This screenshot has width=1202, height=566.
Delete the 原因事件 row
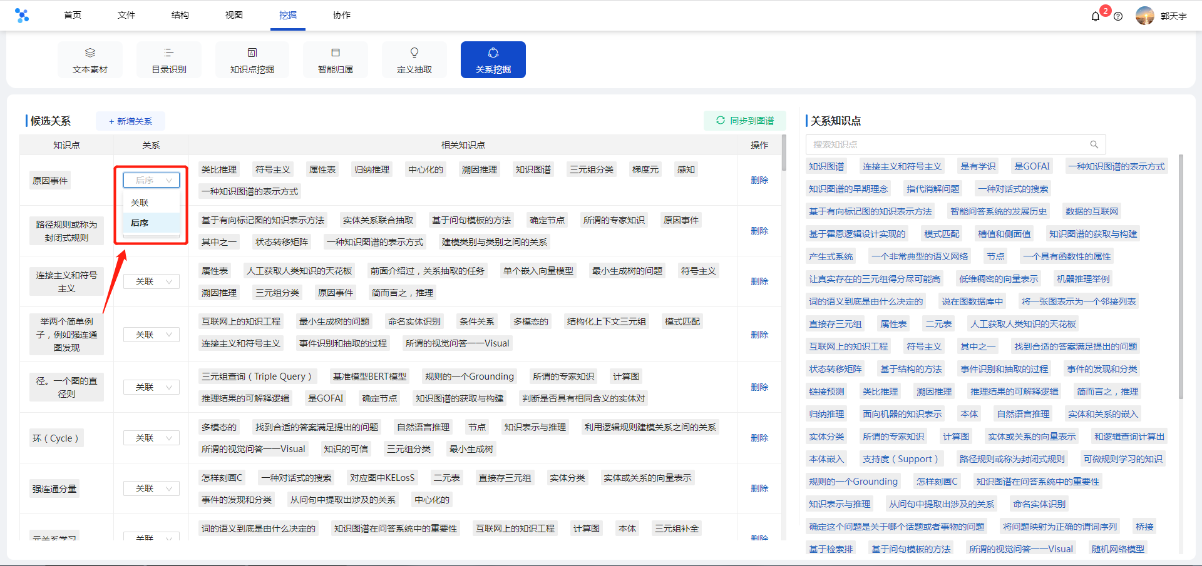(x=759, y=180)
